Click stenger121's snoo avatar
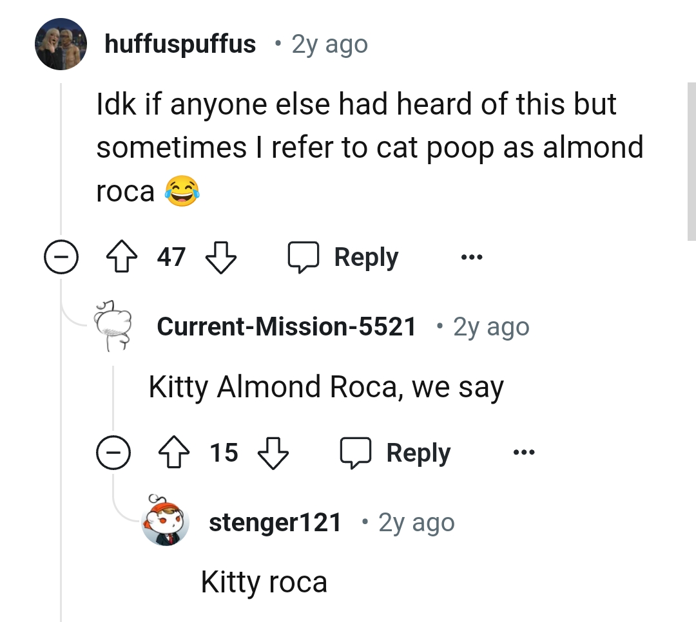The image size is (696, 622). coord(166,522)
